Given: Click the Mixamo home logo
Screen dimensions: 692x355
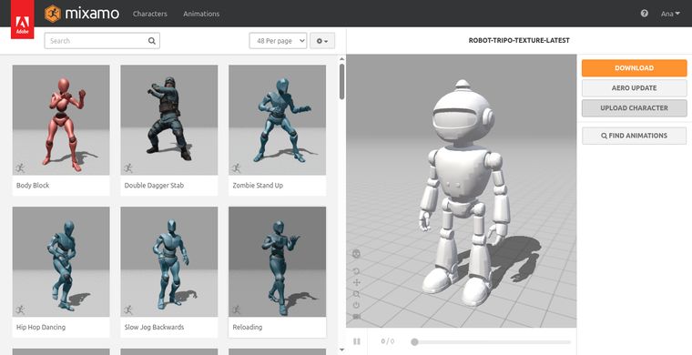Looking at the screenshot, I should coord(82,14).
